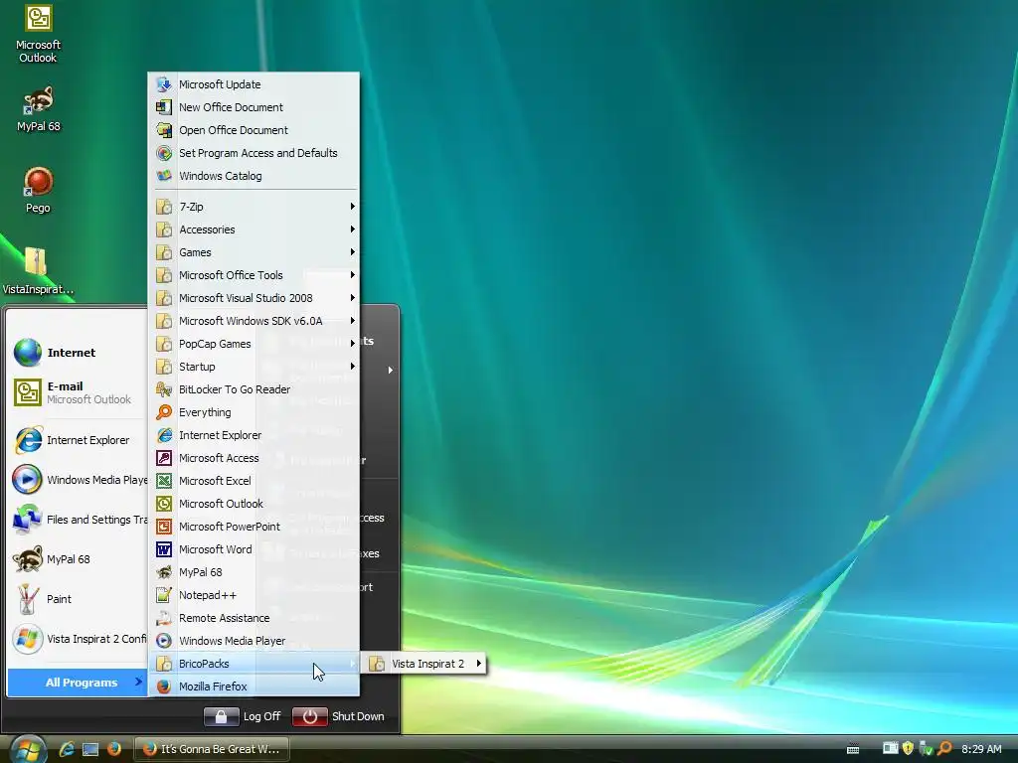This screenshot has width=1018, height=763.
Task: Open E-mail Microsoft Outlook pinned item
Action: pos(78,392)
